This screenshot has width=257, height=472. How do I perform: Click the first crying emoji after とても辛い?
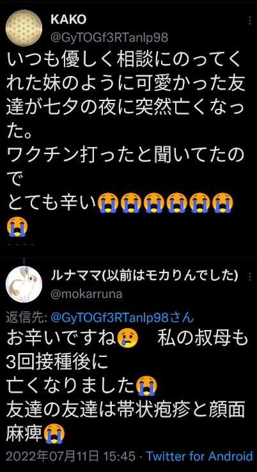(x=108, y=203)
